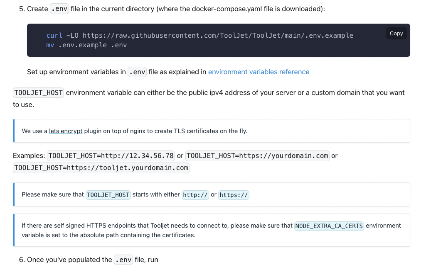Select the TOOLJET_HOST inline code label
This screenshot has width=431, height=267.
click(x=38, y=92)
